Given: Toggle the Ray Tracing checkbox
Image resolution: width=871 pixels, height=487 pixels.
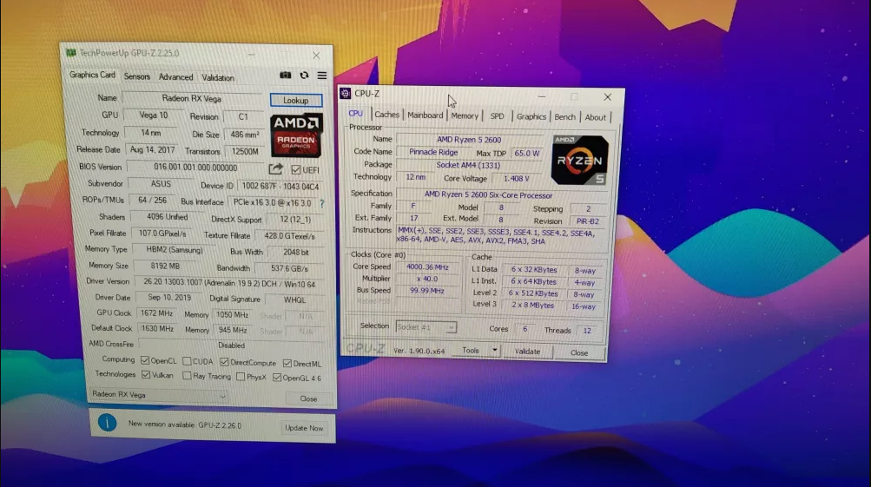Looking at the screenshot, I should (188, 376).
